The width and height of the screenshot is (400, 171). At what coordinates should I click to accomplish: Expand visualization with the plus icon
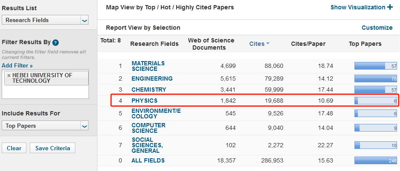(390, 7)
